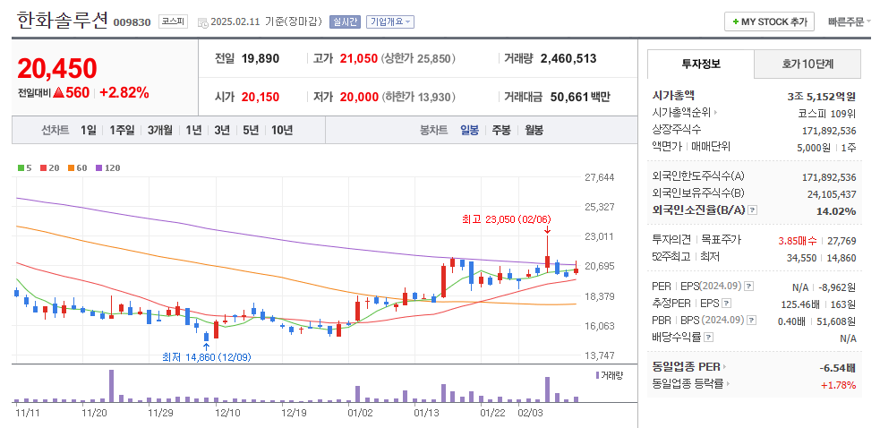Select the 1주일 line chart period
Image resolution: width=880 pixels, height=428 pixels.
(x=122, y=131)
